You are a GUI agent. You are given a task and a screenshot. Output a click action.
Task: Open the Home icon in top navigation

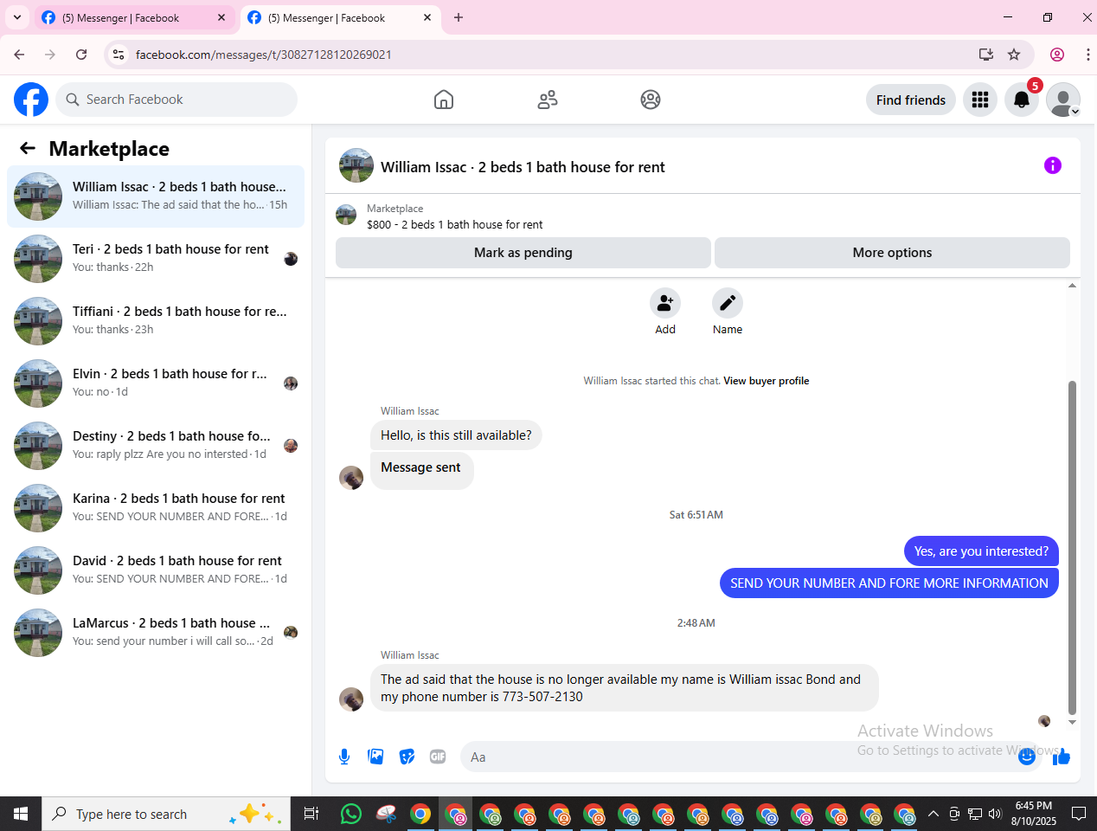[444, 100]
